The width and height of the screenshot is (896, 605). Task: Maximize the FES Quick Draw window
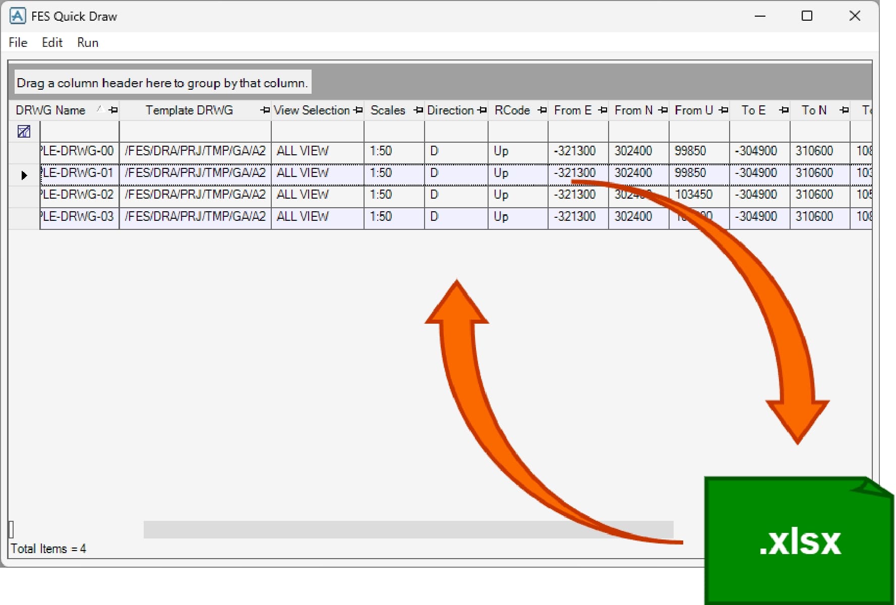click(807, 16)
